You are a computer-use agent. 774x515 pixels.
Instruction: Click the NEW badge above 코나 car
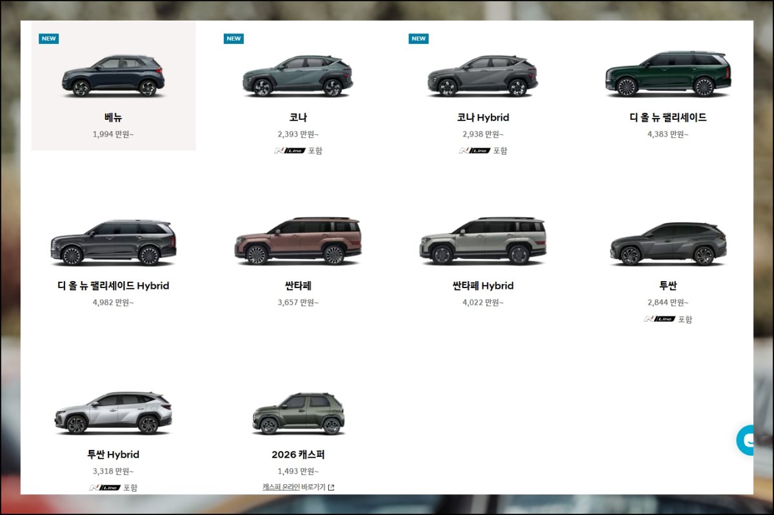tap(233, 39)
